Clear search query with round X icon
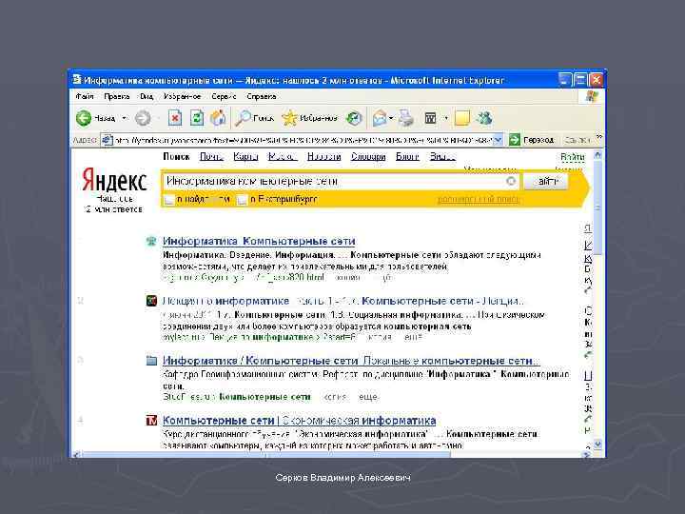Viewport: 685px width, 514px height. click(x=511, y=181)
